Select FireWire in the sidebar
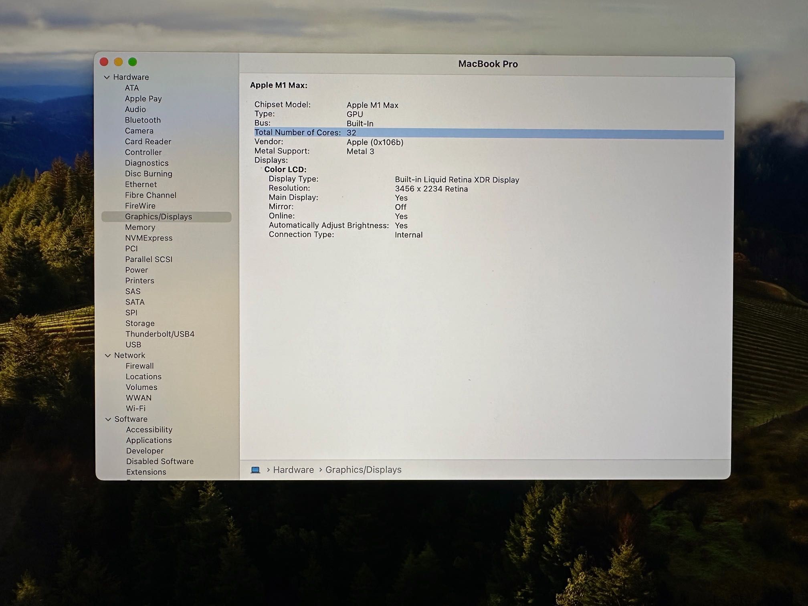Image resolution: width=808 pixels, height=606 pixels. (x=140, y=206)
